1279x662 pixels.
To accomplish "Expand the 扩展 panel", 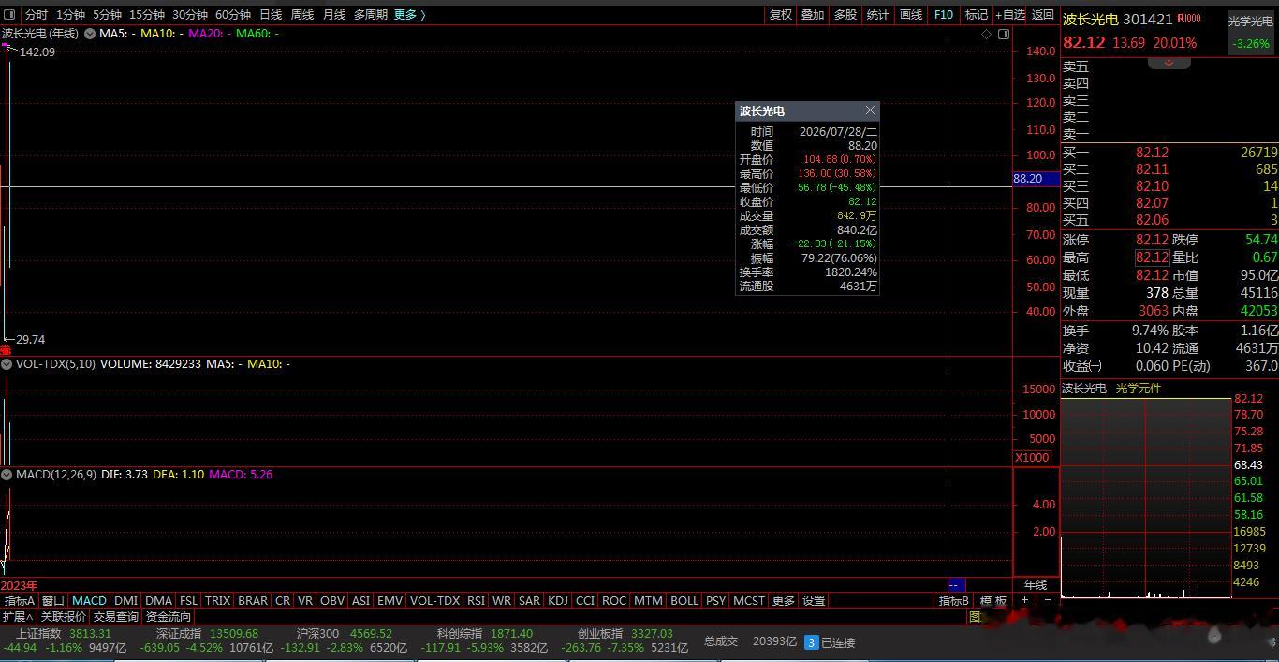I will [18, 617].
